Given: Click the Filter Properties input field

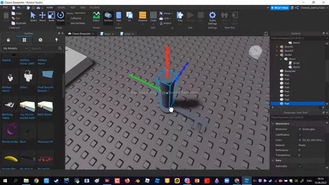Looking at the screenshot, I should [298, 118].
